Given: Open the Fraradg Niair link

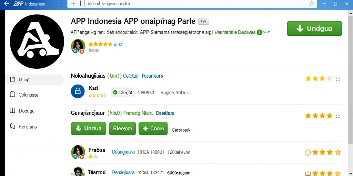Looking at the screenshot, I should (139, 113).
